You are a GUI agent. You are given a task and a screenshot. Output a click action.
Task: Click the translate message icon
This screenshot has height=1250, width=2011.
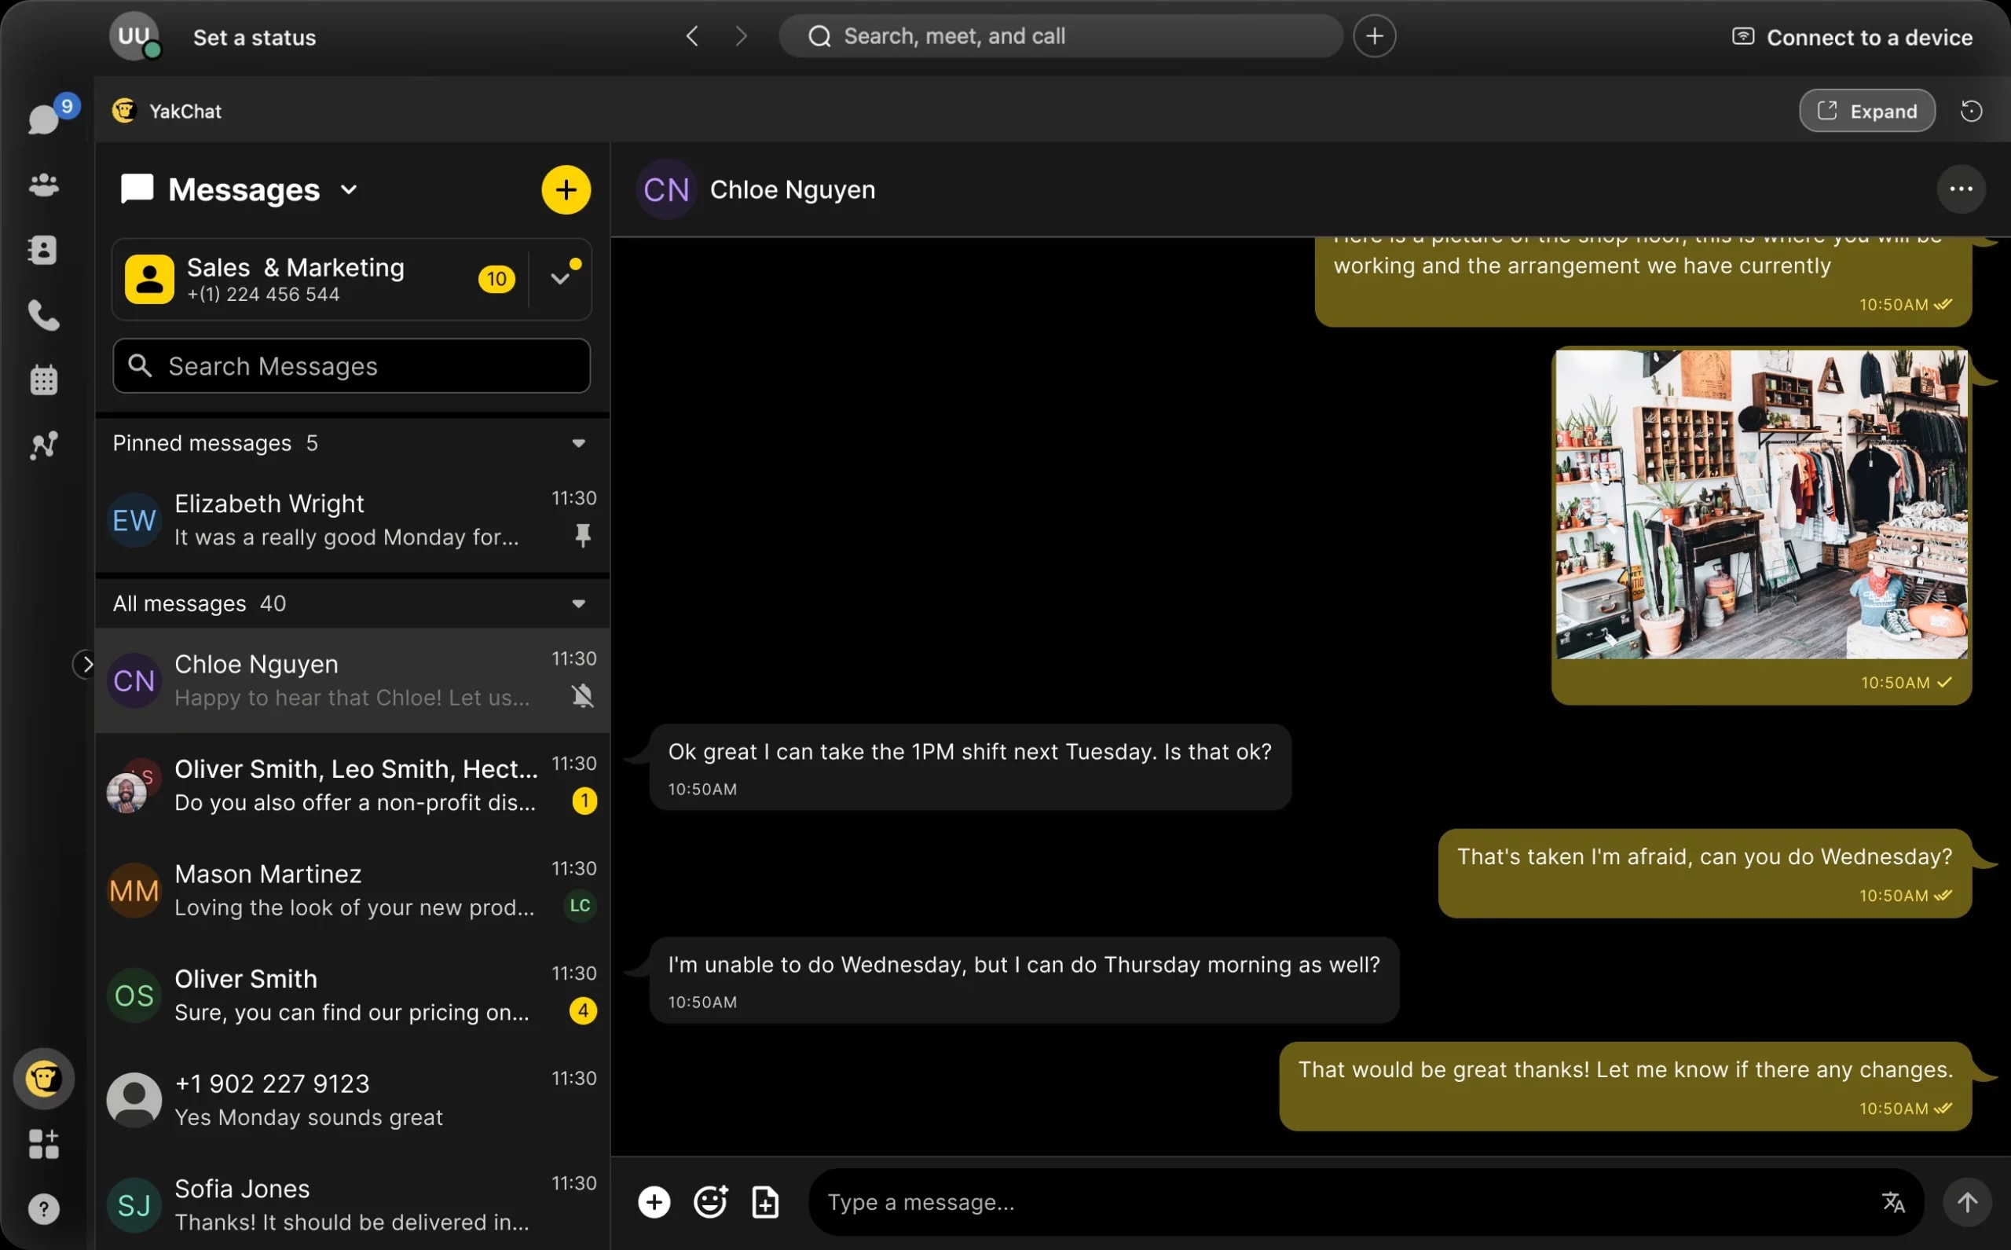click(1895, 1200)
